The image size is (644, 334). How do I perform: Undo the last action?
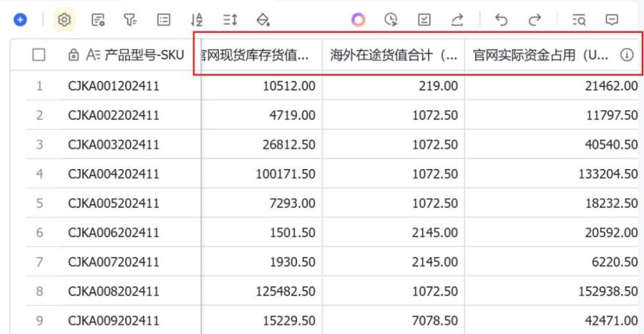point(502,20)
